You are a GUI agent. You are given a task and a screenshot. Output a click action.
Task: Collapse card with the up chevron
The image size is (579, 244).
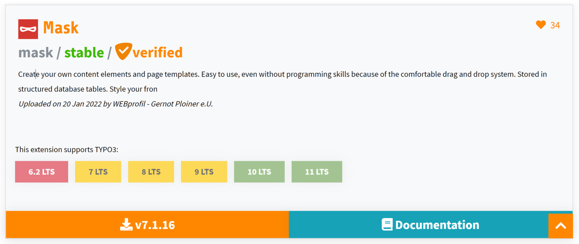560,226
